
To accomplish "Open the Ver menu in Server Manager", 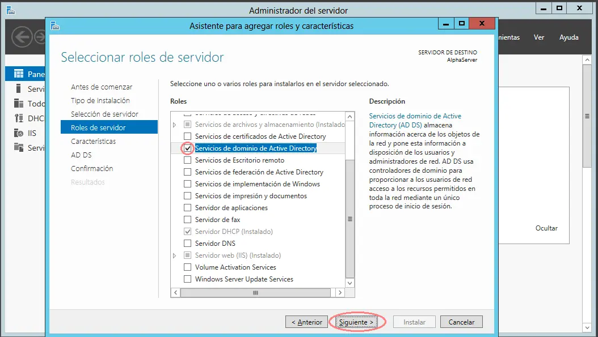I will (x=539, y=37).
